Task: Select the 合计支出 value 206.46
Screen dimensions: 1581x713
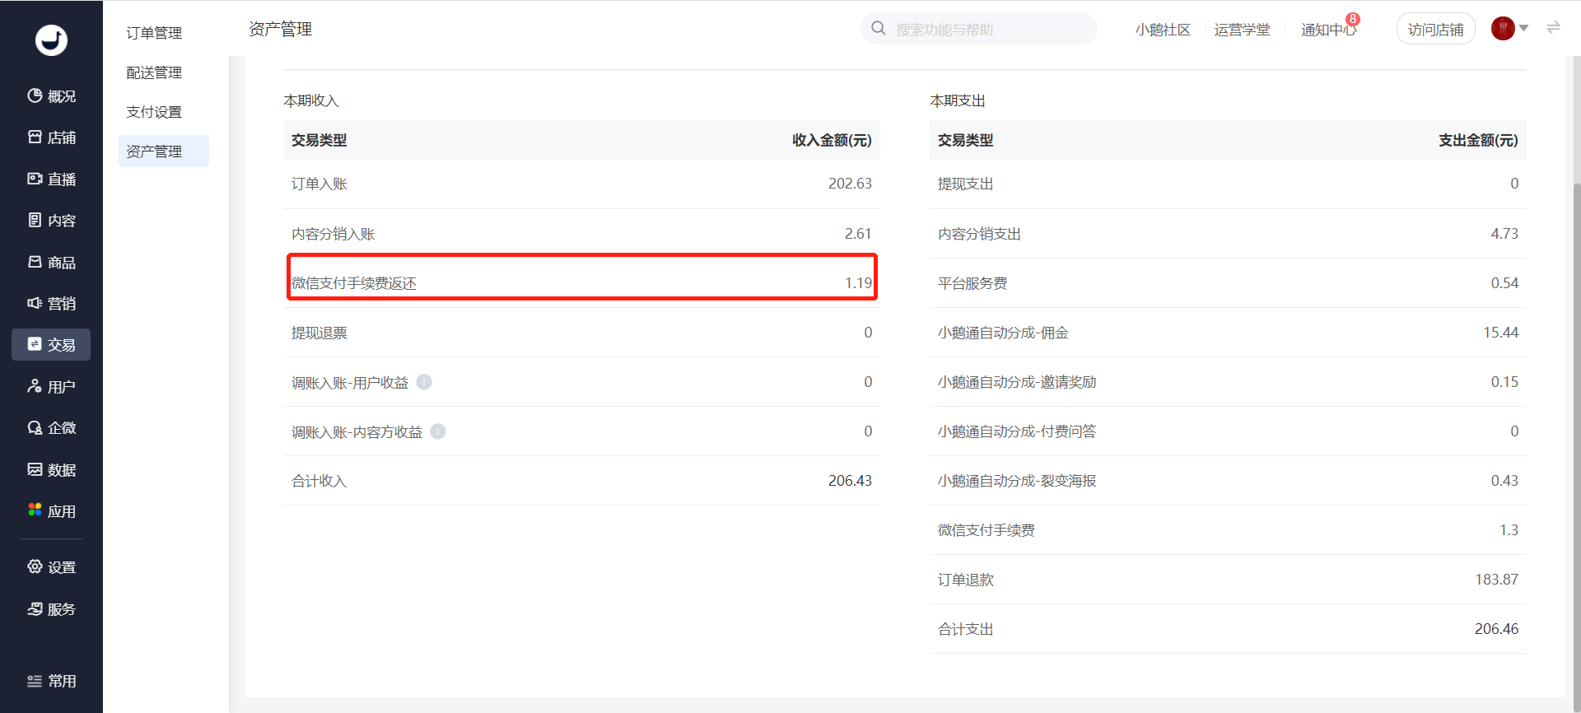Action: pos(1496,629)
